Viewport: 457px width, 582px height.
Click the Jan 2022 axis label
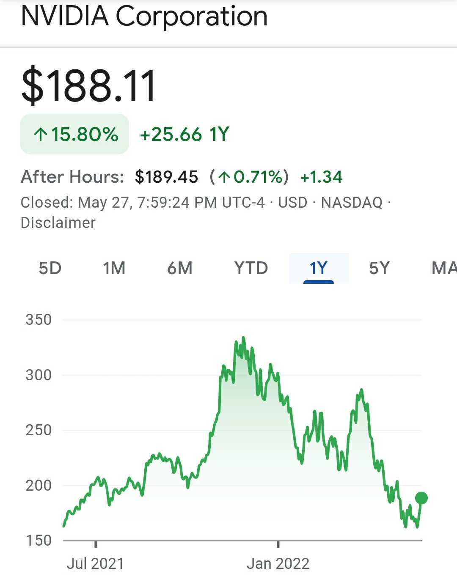click(278, 563)
